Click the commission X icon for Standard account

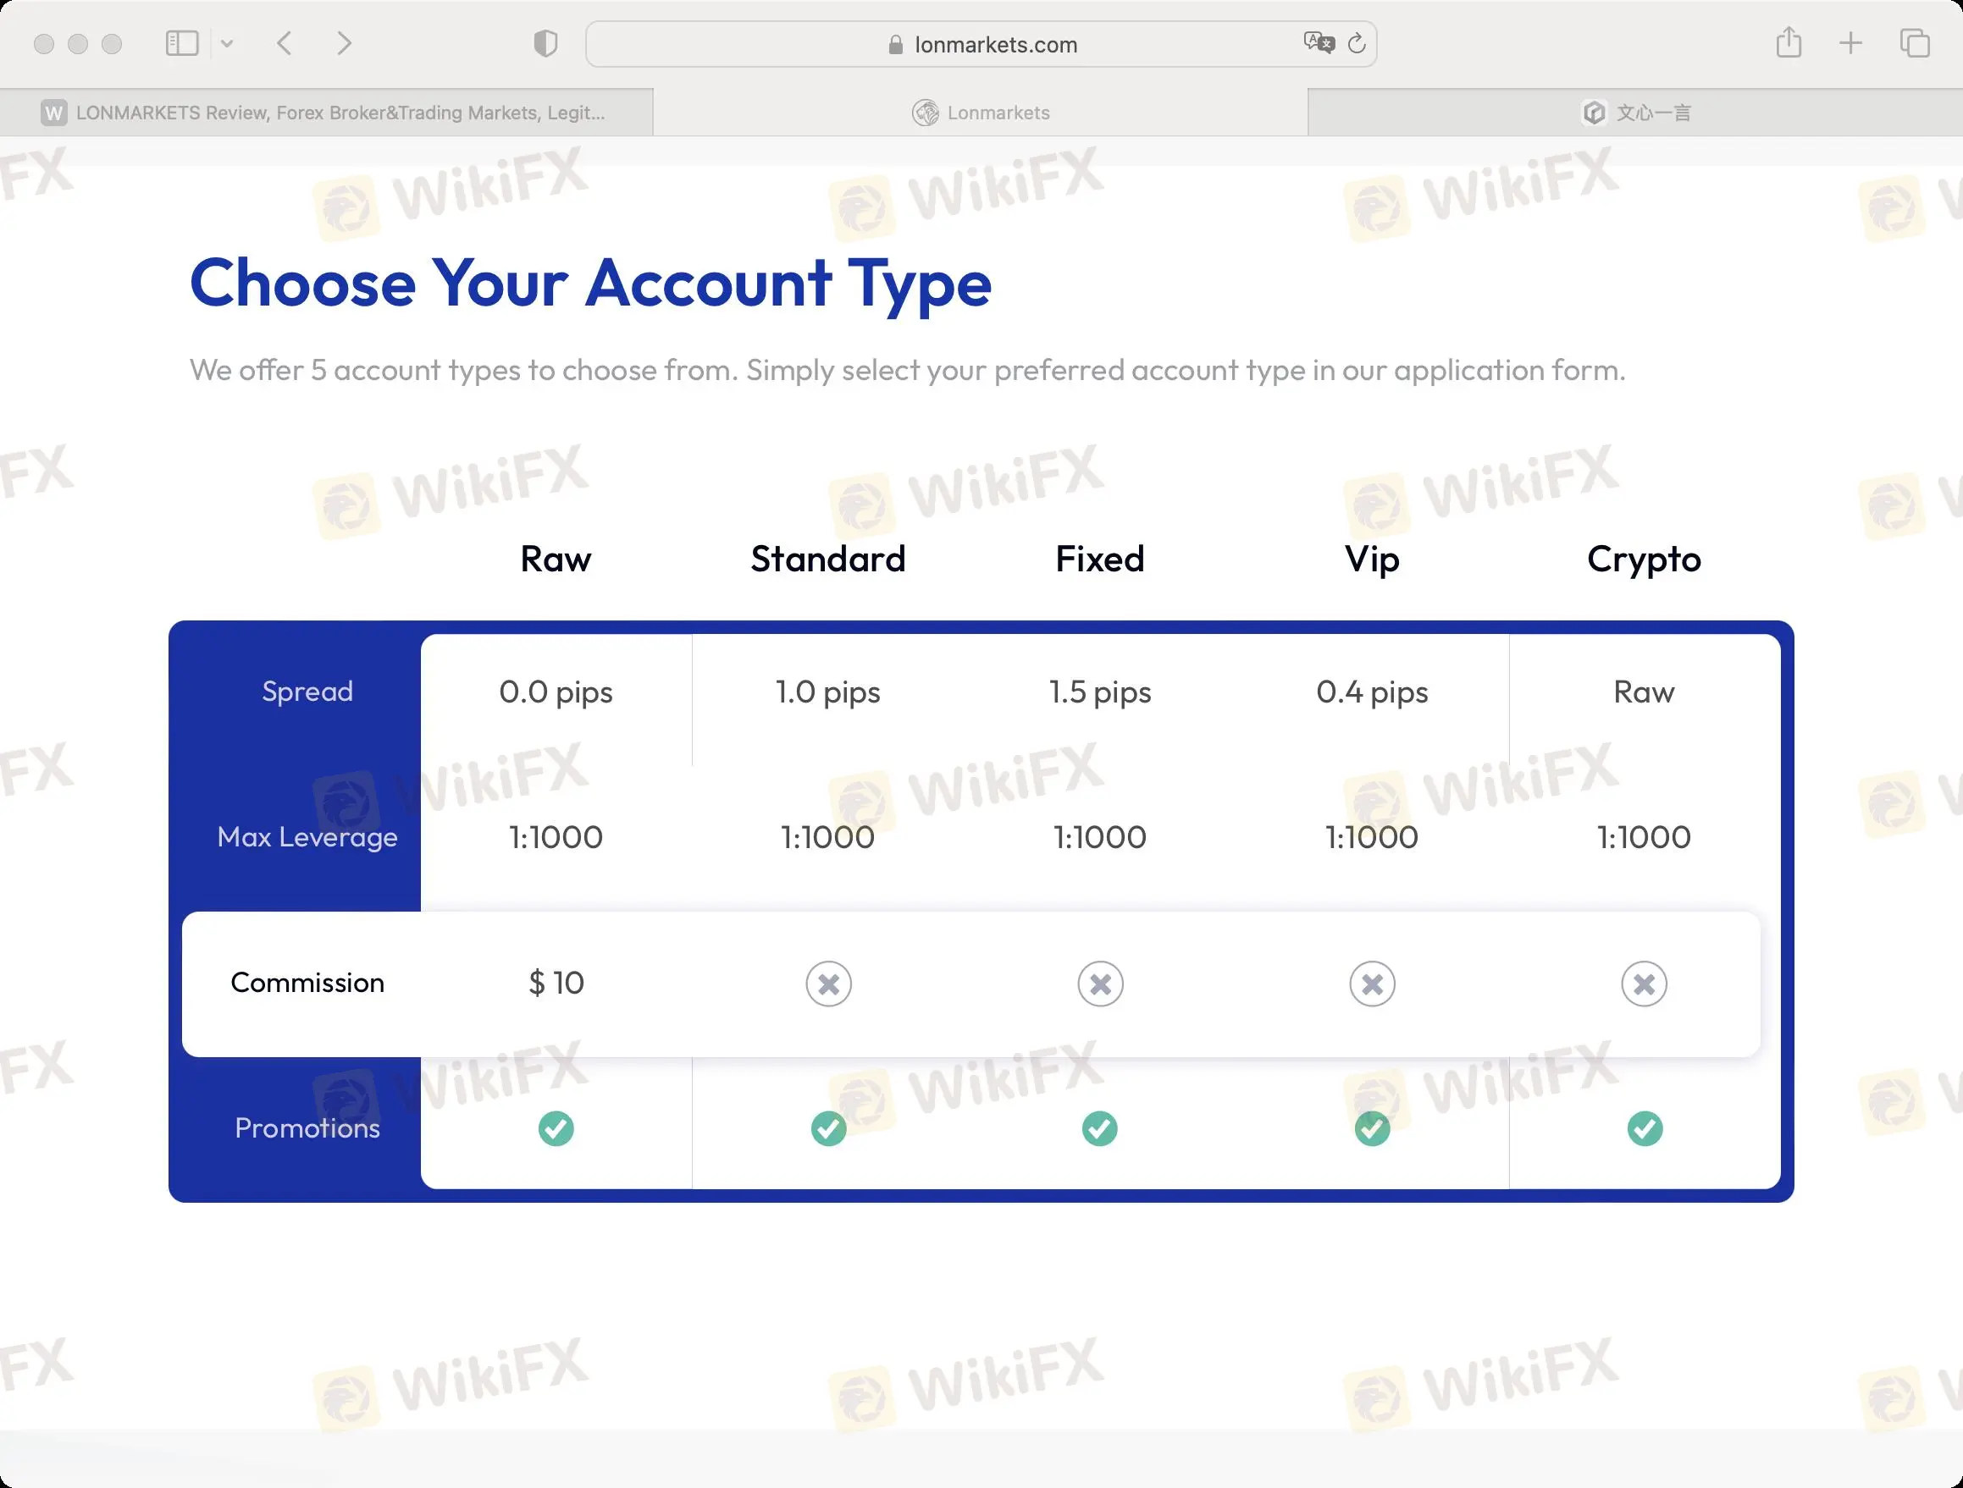pos(827,982)
